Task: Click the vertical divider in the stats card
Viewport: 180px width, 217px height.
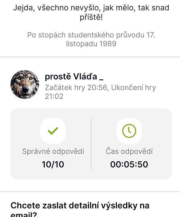Action: coord(91,144)
